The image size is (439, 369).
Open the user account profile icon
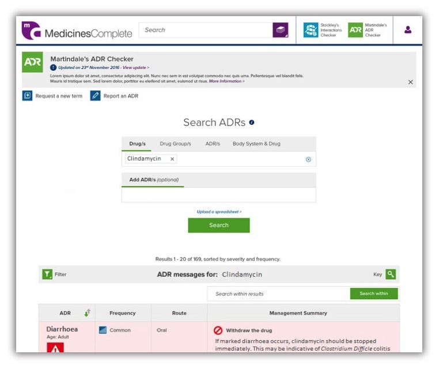click(x=408, y=30)
